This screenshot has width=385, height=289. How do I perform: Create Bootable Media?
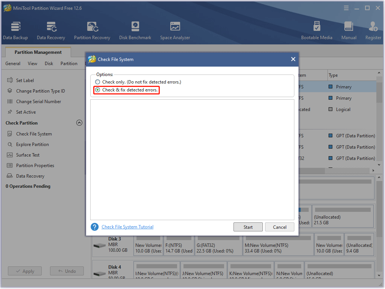pos(317,30)
